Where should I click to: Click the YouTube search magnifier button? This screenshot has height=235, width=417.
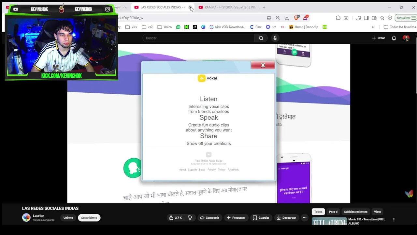tap(261, 38)
